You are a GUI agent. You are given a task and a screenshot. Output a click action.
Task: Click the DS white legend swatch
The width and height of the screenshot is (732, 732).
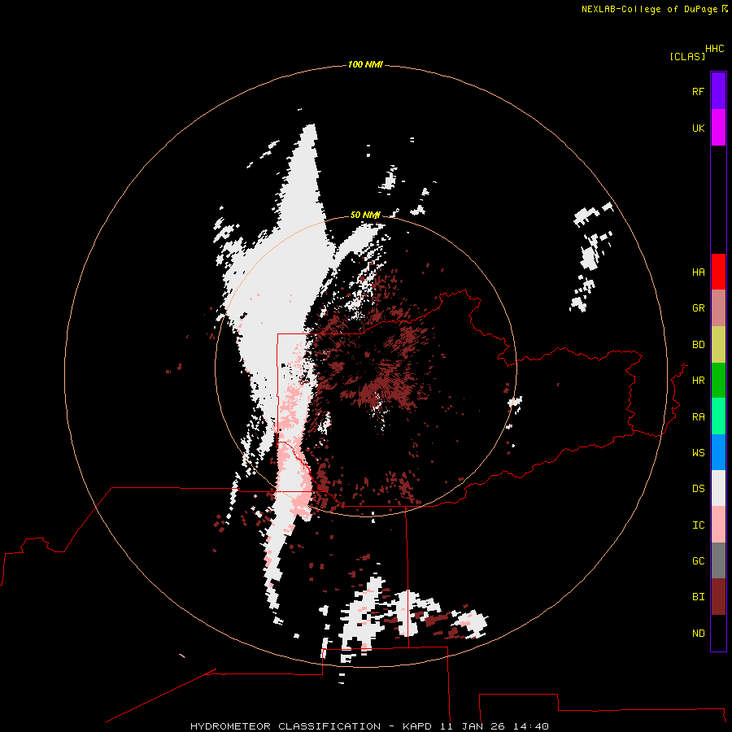[718, 488]
